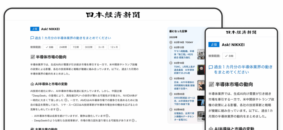The image size is (283, 130).
Task: Tap the 自動 search range on the phone
Action: (x=229, y=56)
